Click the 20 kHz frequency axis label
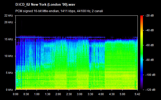This screenshot has height=100, width=161. 9,22
